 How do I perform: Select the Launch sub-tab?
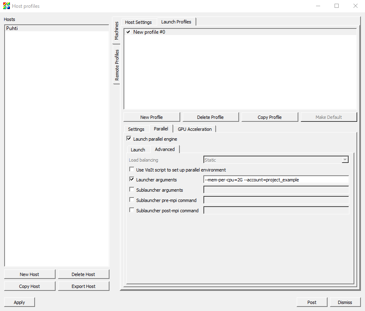point(138,150)
